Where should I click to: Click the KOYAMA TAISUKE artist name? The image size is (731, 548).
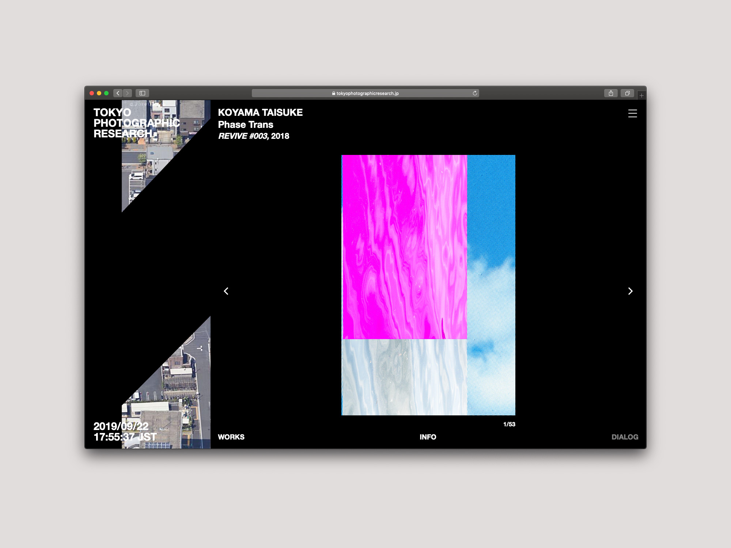260,113
